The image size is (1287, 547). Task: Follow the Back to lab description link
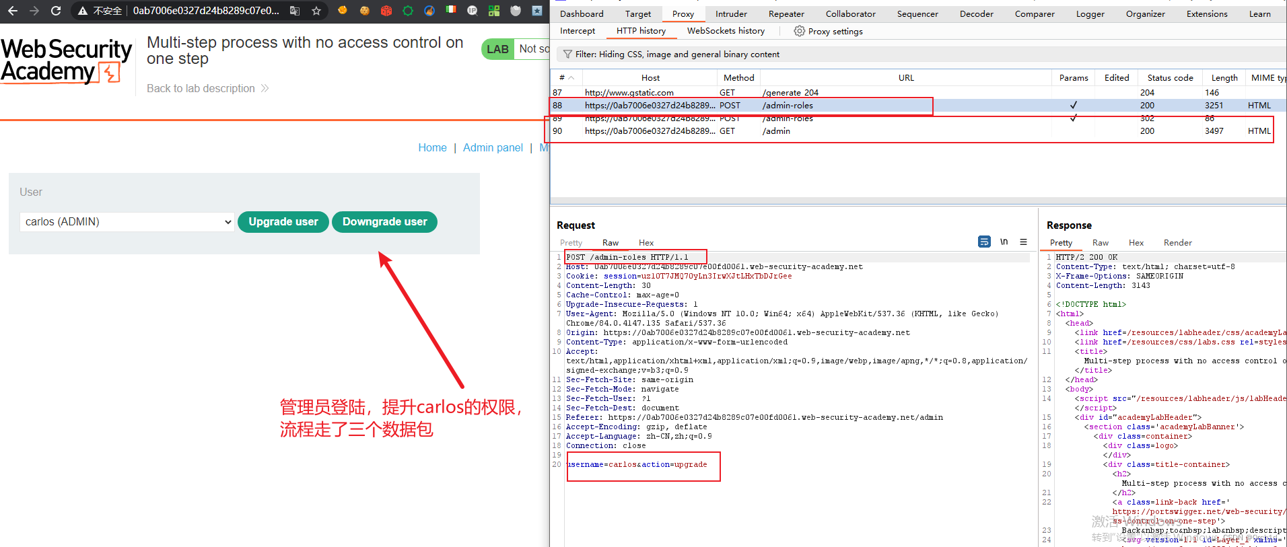point(207,89)
